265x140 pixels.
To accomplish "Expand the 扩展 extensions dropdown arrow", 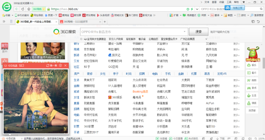I will tap(181, 15).
